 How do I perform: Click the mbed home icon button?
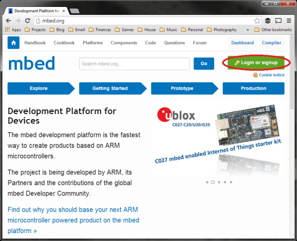[13, 43]
